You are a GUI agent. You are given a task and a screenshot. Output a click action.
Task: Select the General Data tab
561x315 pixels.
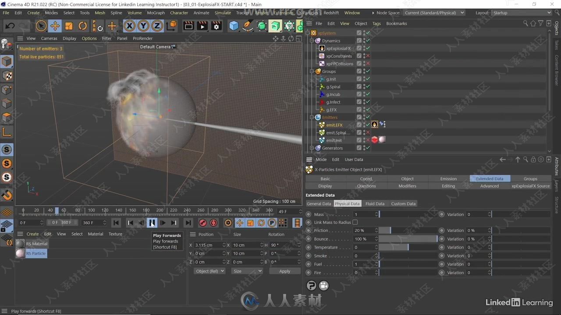click(319, 204)
